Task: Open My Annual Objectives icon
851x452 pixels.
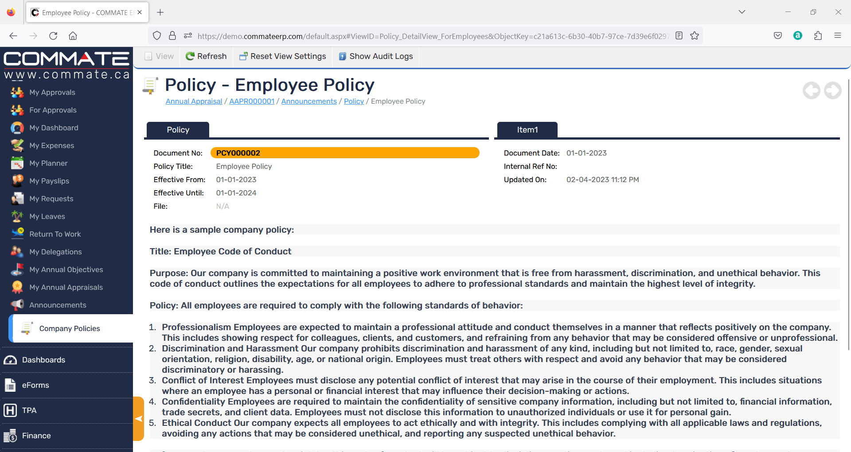Action: [x=17, y=269]
